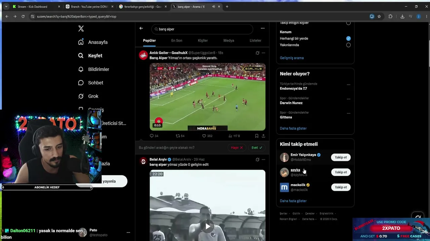This screenshot has height=241, width=430.
Task: Switch to the Listeler tab
Action: coord(255,41)
